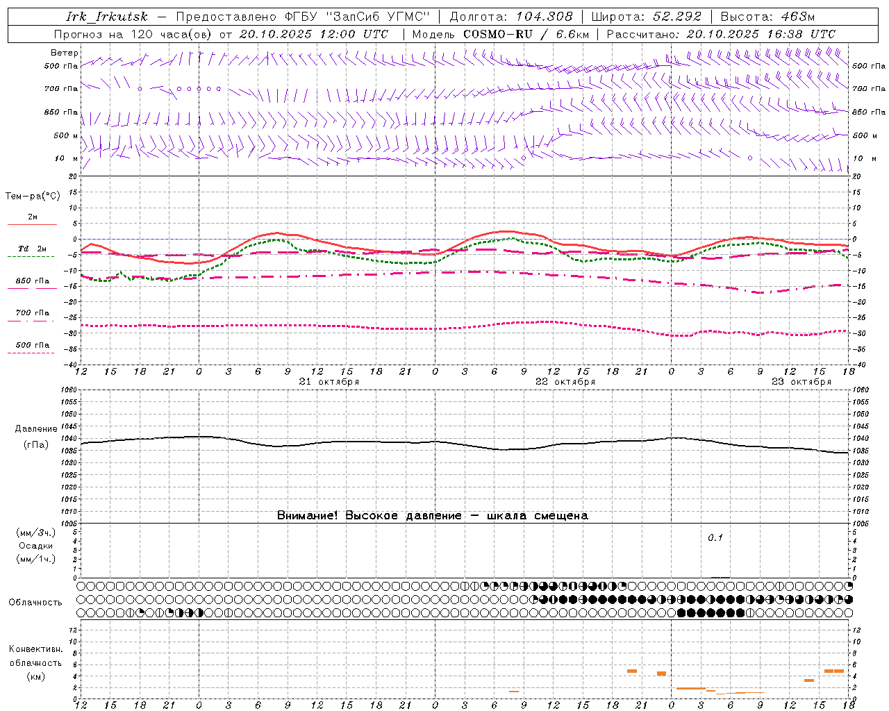Click the (гПа) unit under Давление

[x=36, y=445]
